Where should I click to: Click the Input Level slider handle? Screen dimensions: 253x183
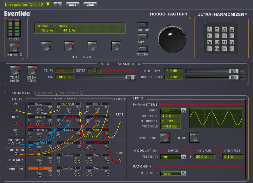click(234, 71)
